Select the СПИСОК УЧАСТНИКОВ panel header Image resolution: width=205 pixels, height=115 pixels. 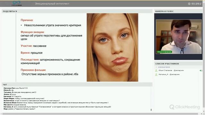pyautogui.click(x=178, y=64)
